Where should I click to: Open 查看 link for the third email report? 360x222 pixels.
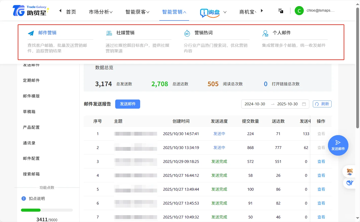point(321,161)
